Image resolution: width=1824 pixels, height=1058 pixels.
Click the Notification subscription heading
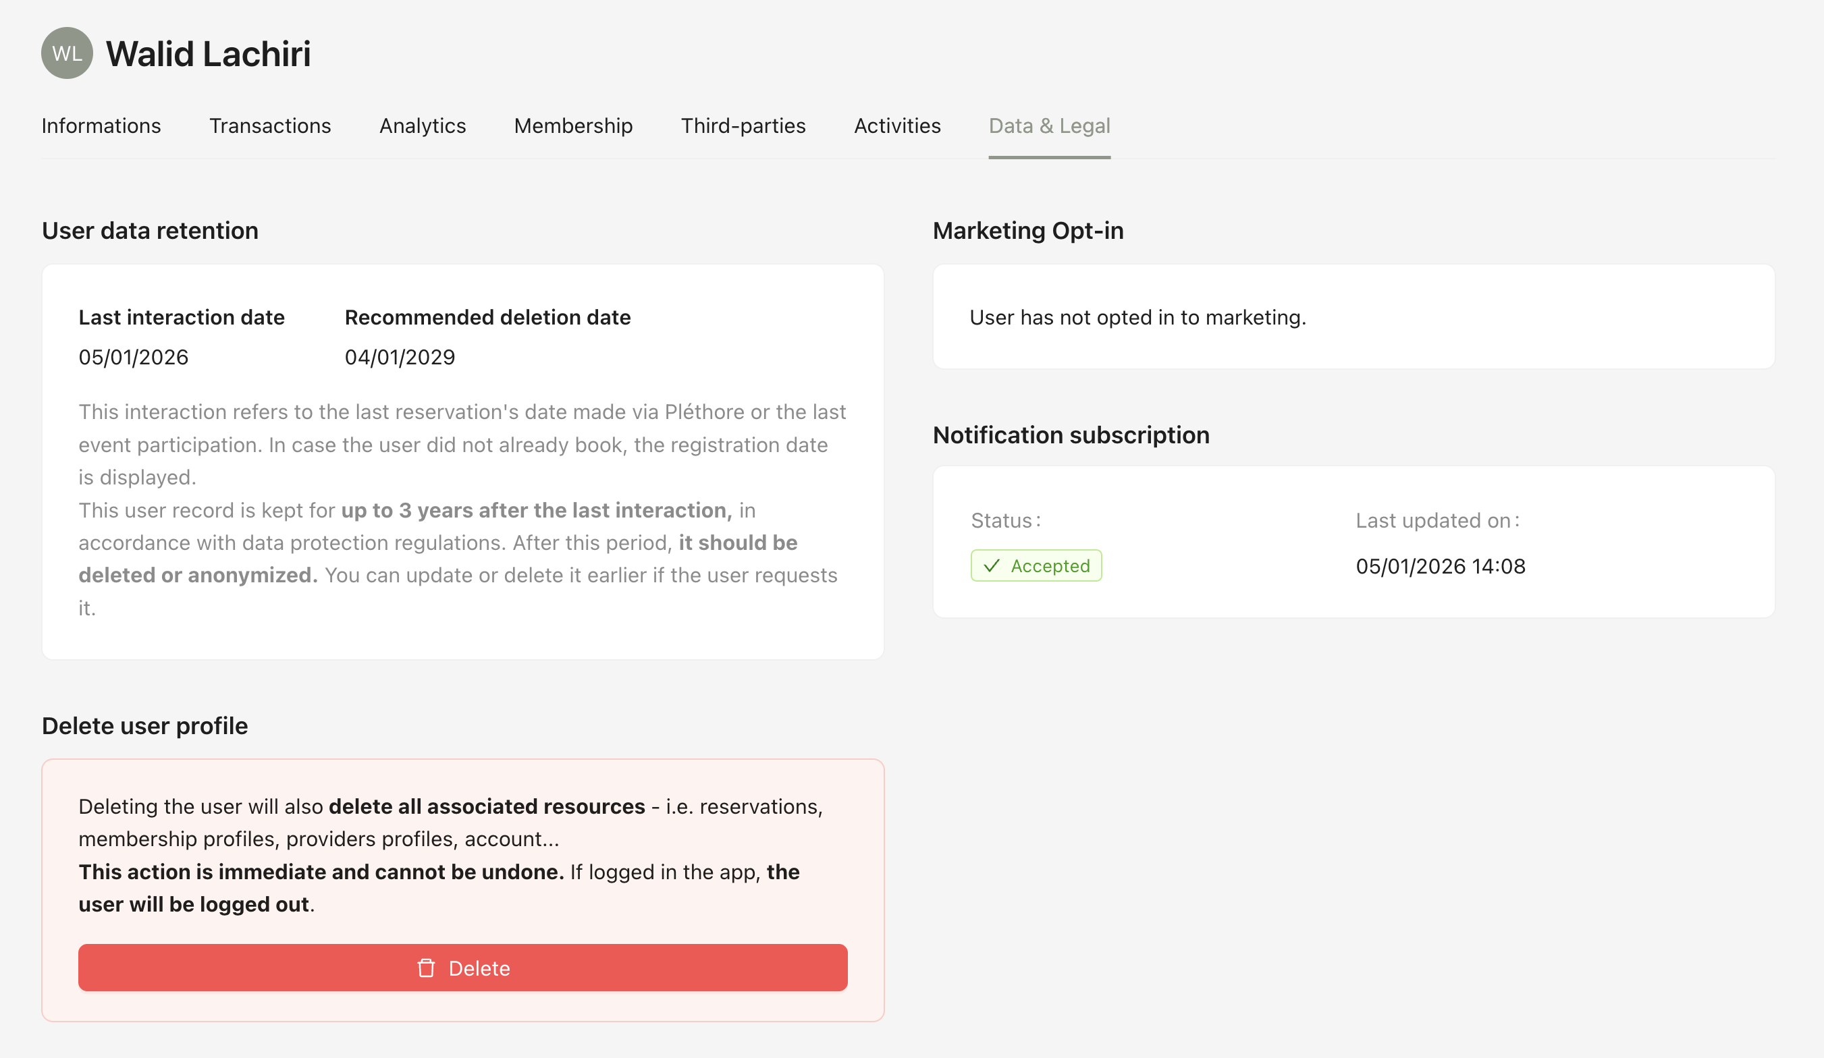[1071, 435]
